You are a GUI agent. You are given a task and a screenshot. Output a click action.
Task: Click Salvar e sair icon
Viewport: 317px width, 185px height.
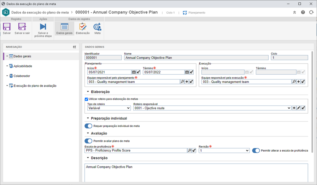(x=22, y=27)
